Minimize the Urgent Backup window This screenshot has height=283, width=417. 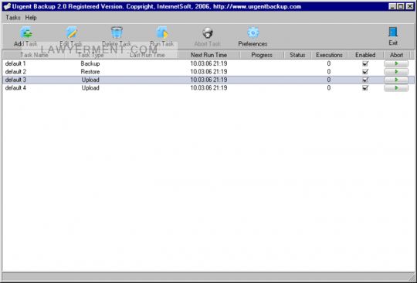tap(392, 6)
